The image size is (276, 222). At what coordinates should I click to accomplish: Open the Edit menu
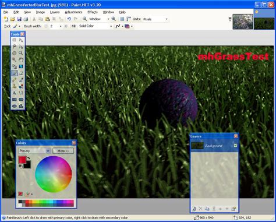pyautogui.click(x=16, y=12)
